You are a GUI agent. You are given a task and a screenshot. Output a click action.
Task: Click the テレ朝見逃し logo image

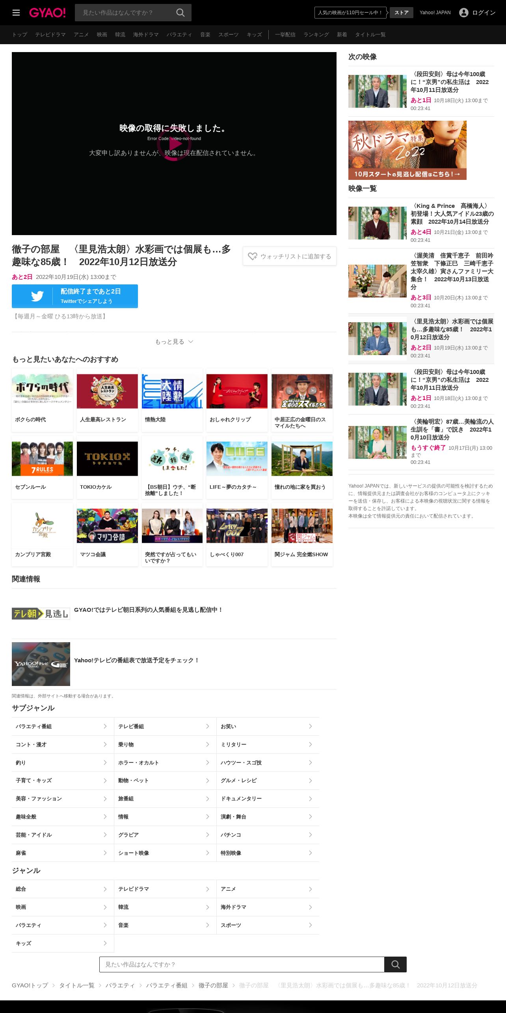point(41,613)
